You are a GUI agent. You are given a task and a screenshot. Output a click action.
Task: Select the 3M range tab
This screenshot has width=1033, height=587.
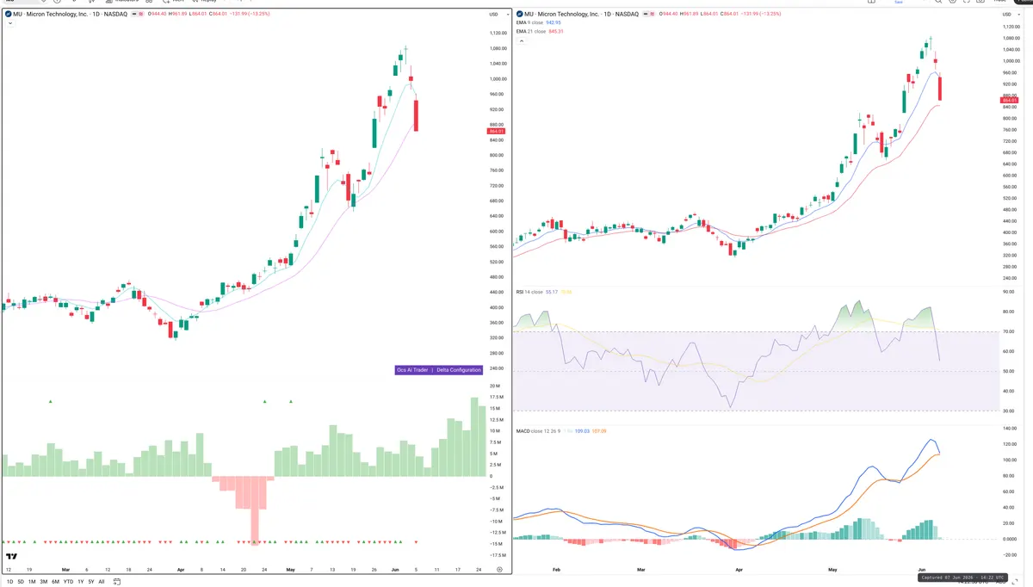coord(44,581)
